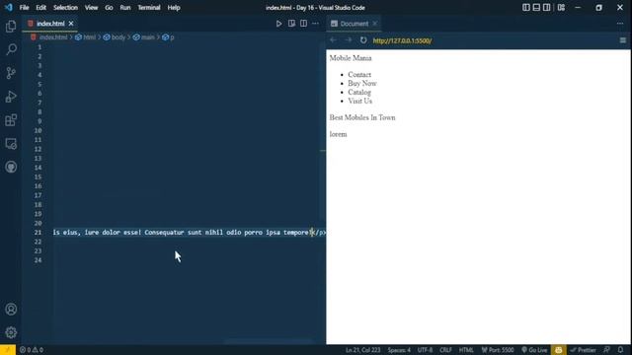Show errors and warnings count
Screen dimensions: 632x355
[x=32, y=350]
